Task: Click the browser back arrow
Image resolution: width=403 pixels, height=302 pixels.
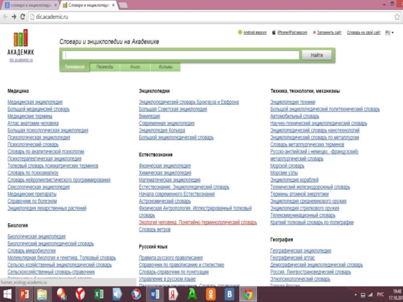Action: pos(5,17)
